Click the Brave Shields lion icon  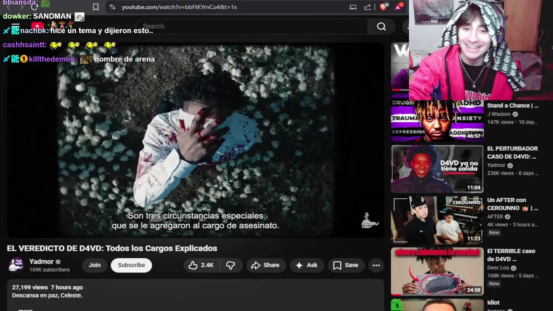383,7
